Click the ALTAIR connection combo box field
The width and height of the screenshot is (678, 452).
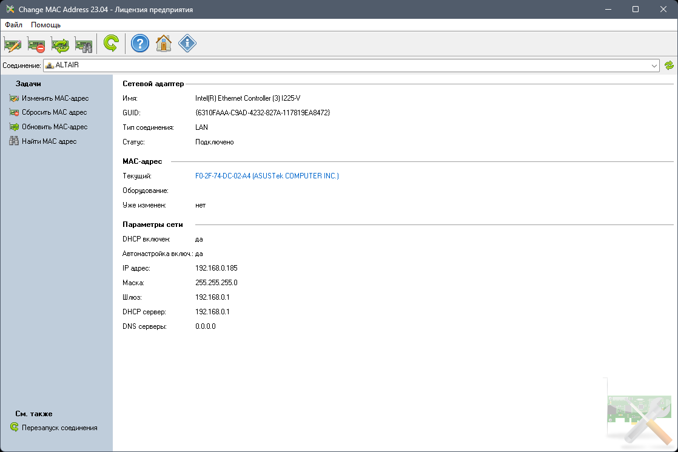346,66
